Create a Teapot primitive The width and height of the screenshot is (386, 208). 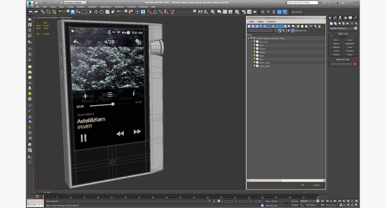[x=336, y=55]
